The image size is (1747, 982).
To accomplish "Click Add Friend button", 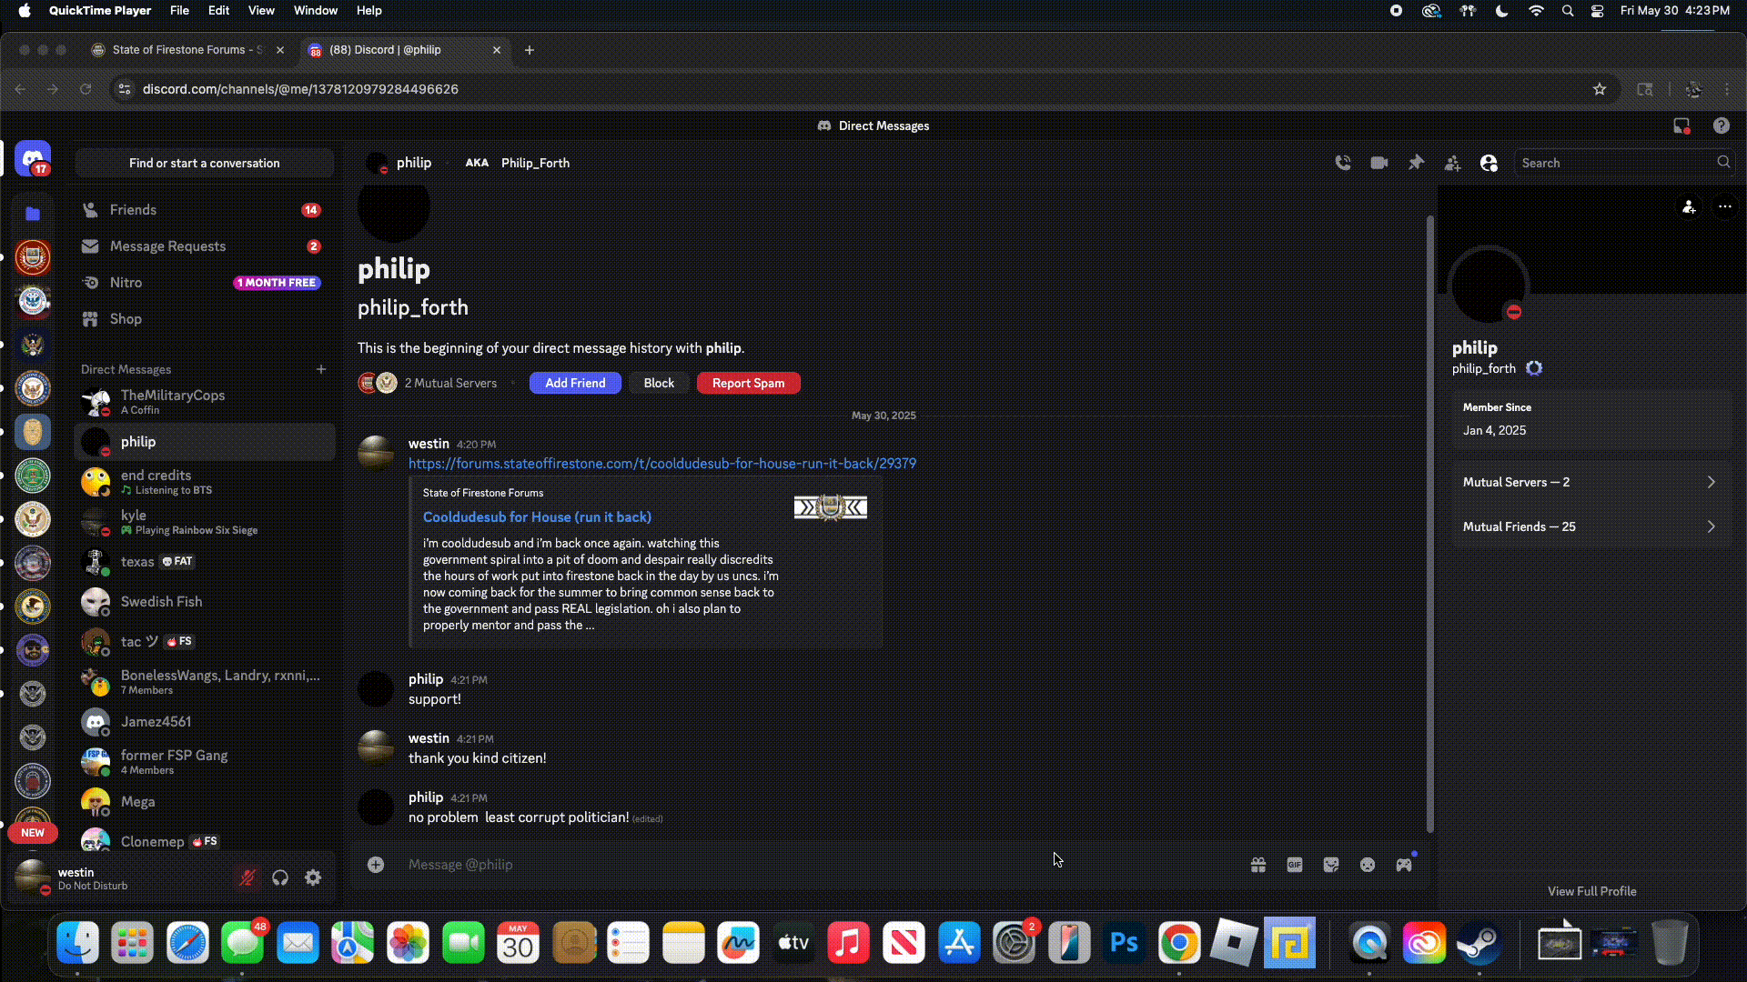I will [x=575, y=383].
